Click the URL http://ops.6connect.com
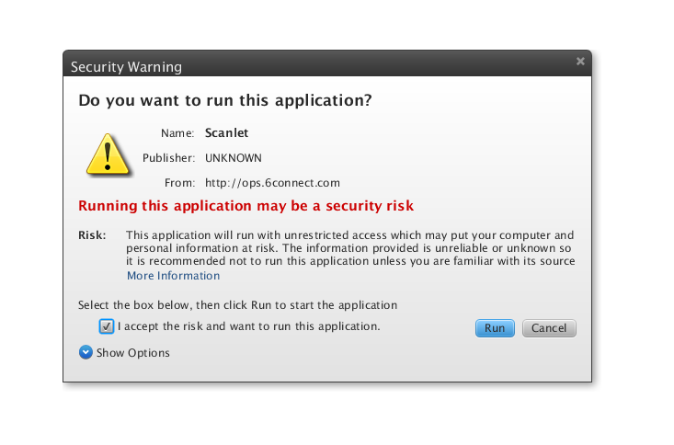The image size is (674, 445). (x=272, y=182)
